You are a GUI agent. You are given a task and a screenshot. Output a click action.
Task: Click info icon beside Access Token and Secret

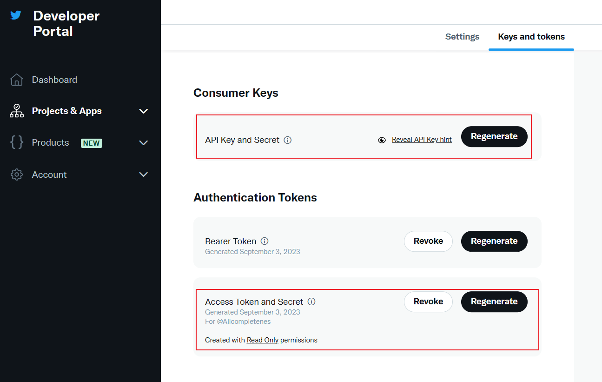click(x=311, y=302)
